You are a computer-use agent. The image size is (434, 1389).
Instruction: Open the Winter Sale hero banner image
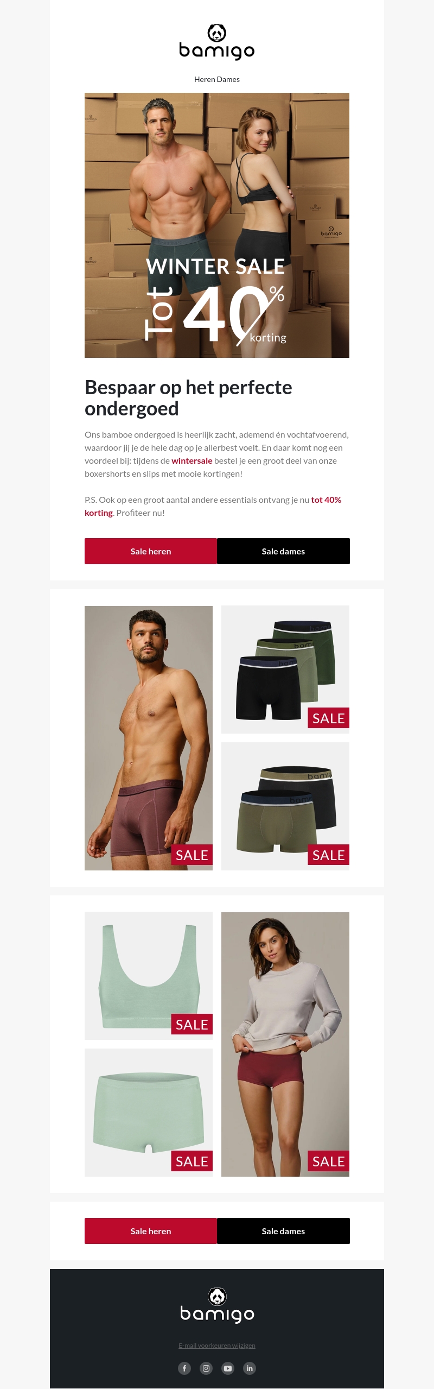(x=217, y=225)
